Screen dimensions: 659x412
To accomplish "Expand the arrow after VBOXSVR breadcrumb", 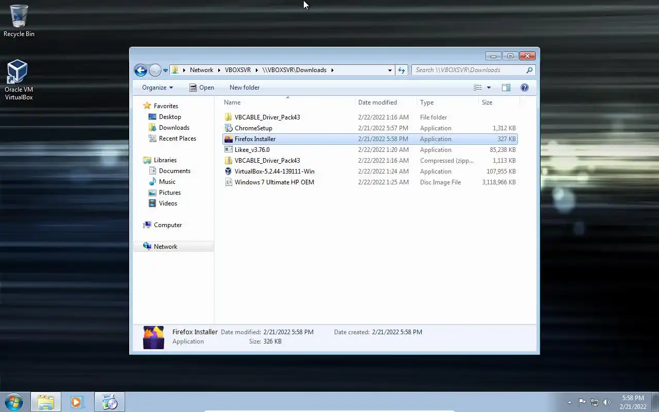I will 257,70.
